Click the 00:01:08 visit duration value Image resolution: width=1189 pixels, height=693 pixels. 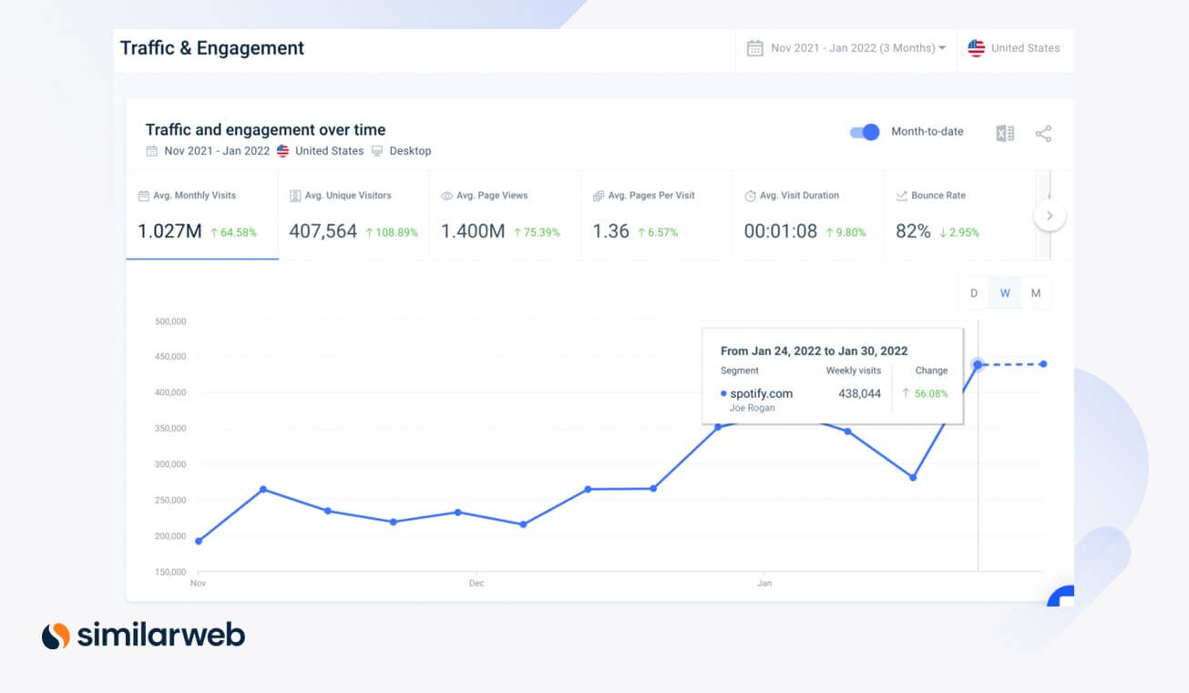point(781,231)
